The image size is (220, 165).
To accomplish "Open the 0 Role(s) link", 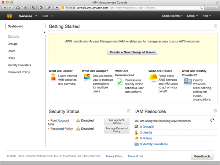I will click(x=146, y=138).
